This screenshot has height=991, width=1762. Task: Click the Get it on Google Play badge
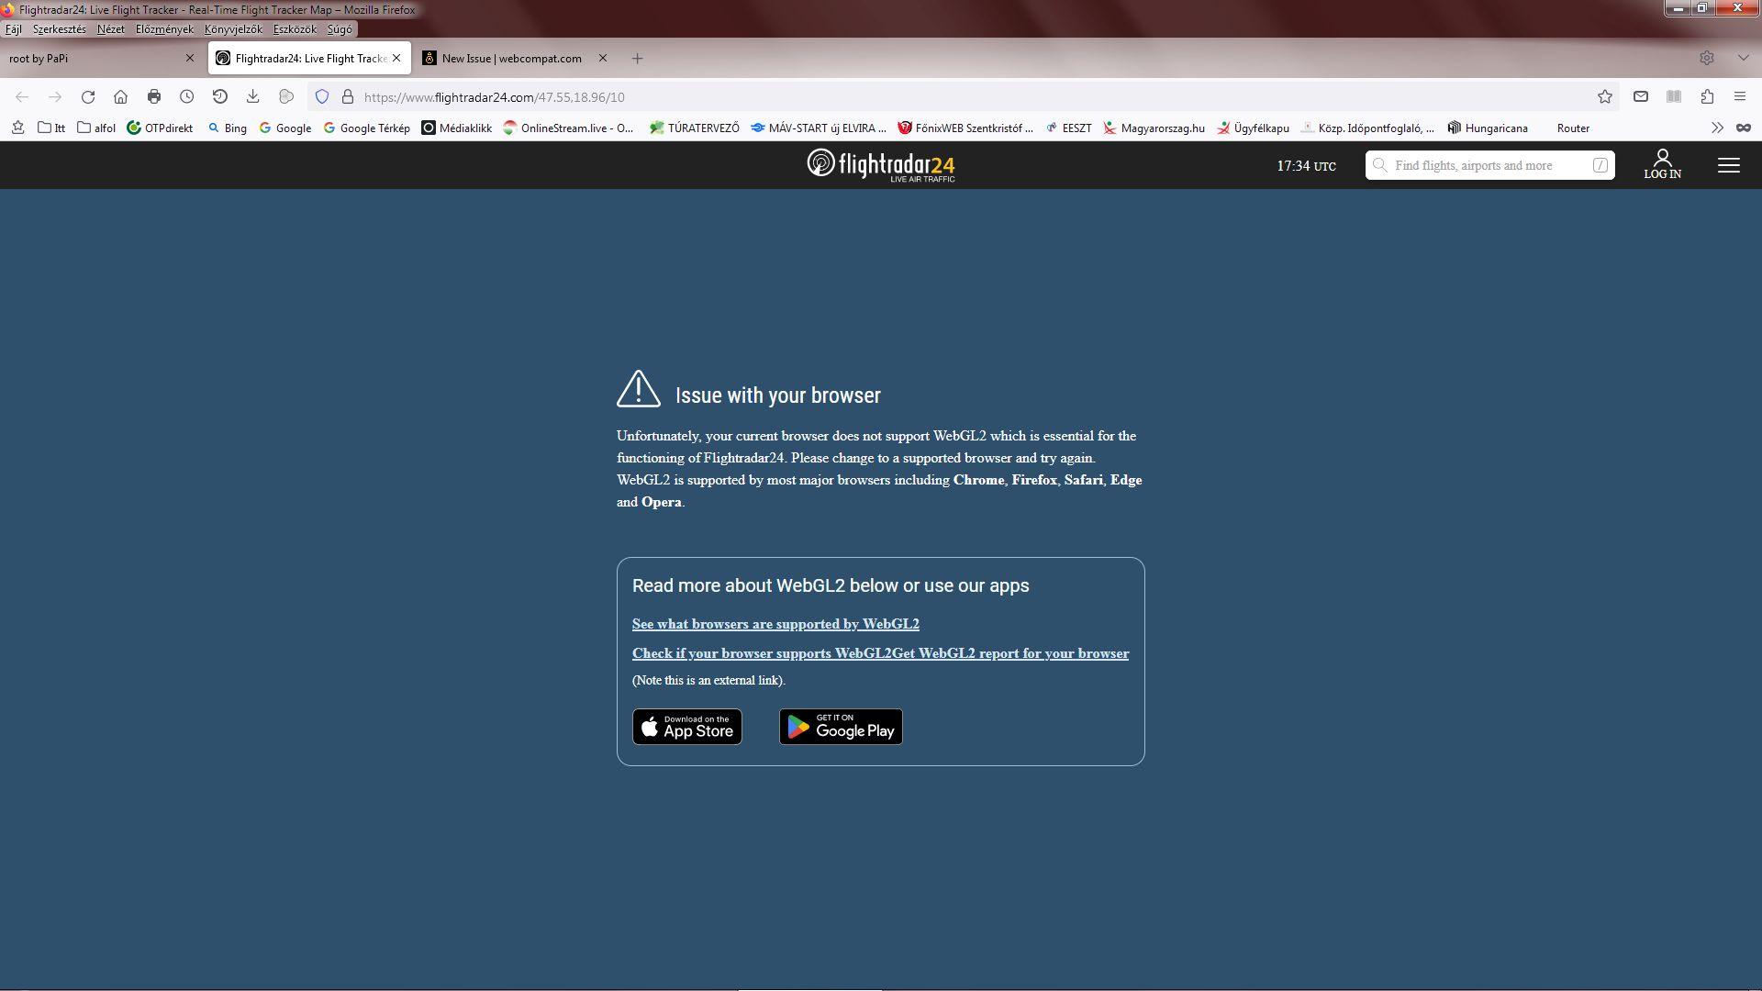(x=841, y=727)
